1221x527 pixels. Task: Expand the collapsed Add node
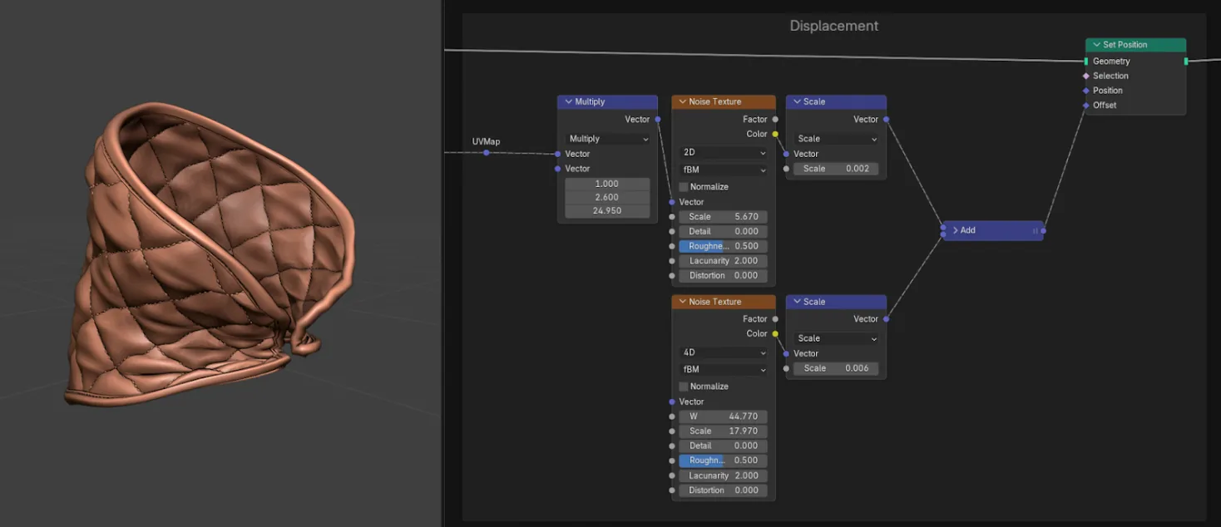click(x=956, y=230)
